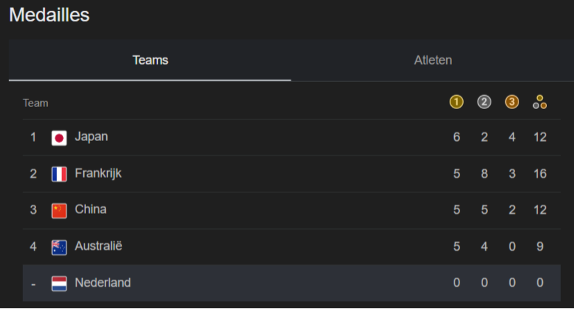
Task: Open the Japan team link
Action: coord(91,137)
